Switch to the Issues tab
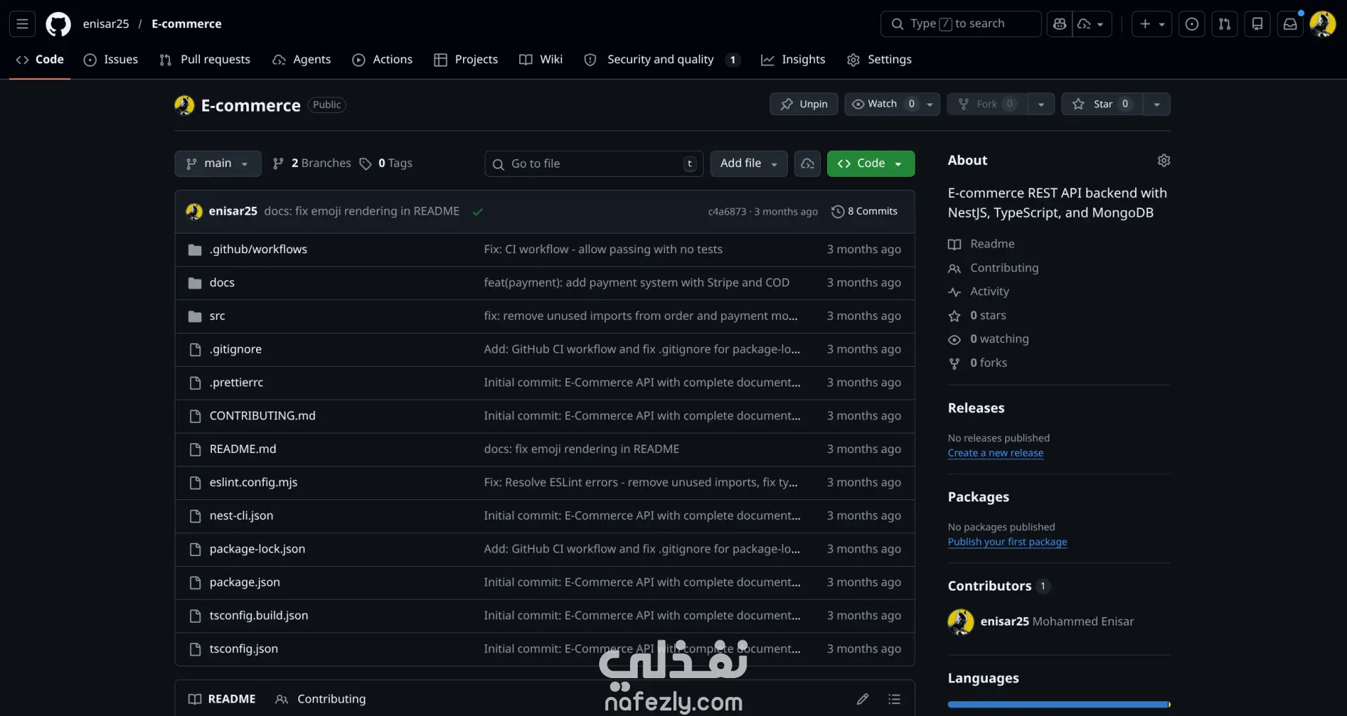 tap(111, 60)
